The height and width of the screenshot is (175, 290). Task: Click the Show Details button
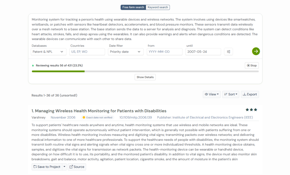click(145, 77)
